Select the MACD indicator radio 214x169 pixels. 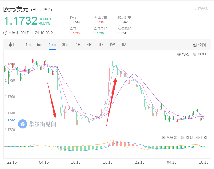pyautogui.click(x=164, y=138)
